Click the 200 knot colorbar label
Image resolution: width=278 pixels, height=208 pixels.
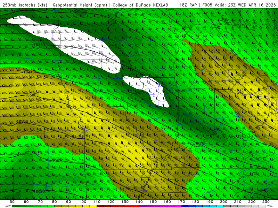[x=223, y=202]
